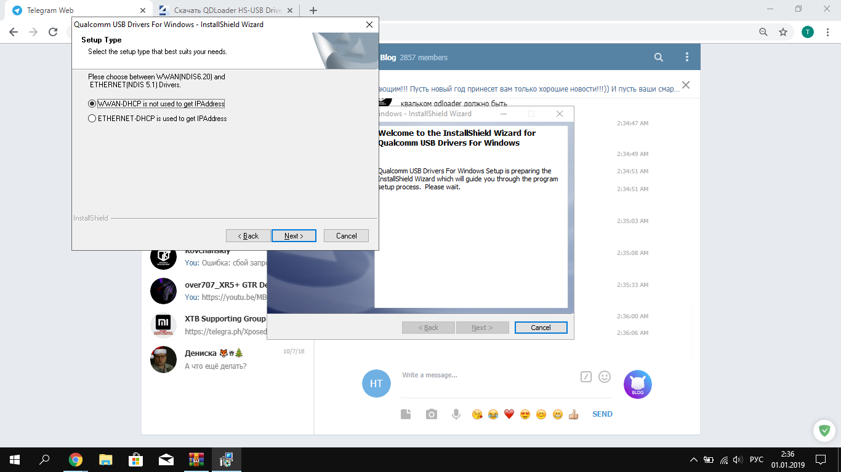Open Chrome zoom indicator icon
Image resolution: width=841 pixels, height=472 pixels.
tap(763, 32)
